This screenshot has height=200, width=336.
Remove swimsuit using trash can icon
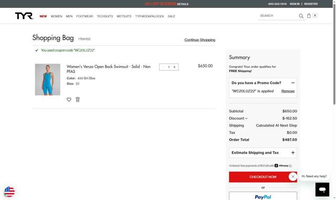tap(78, 99)
